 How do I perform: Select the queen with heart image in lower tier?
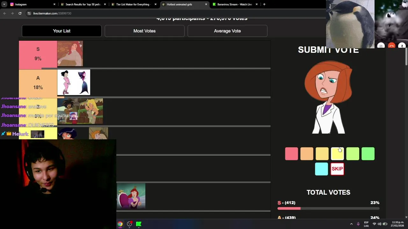tap(131, 196)
